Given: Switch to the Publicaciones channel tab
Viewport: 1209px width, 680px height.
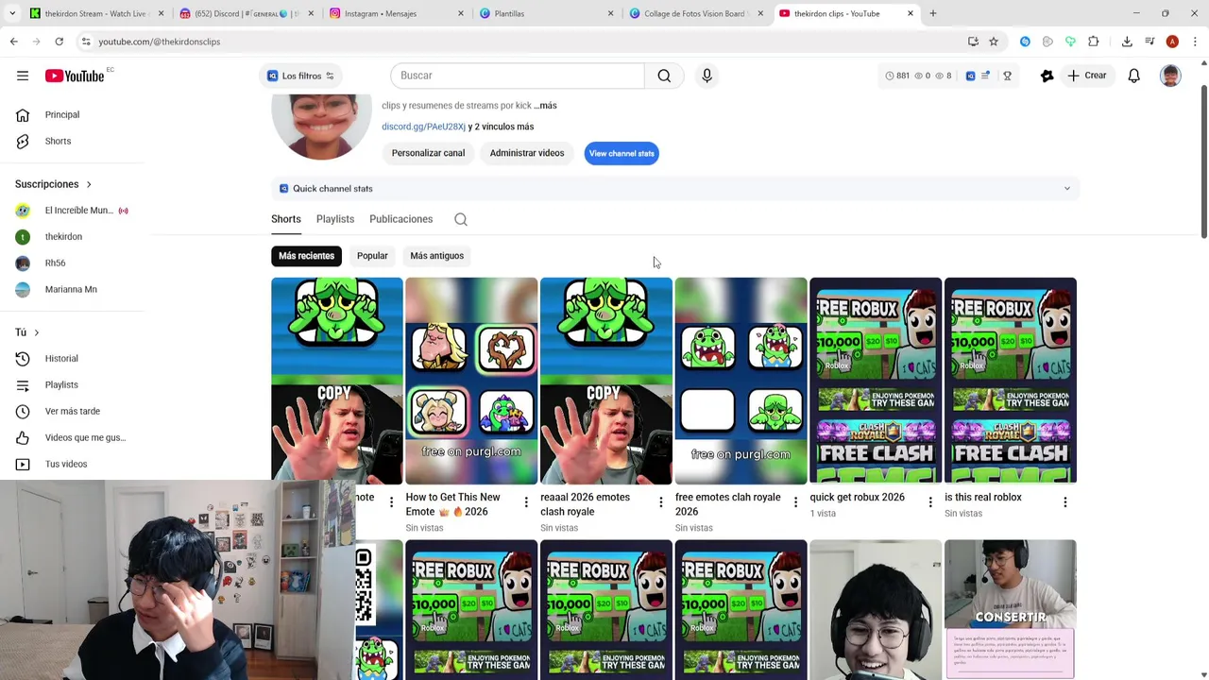Looking at the screenshot, I should click(400, 219).
